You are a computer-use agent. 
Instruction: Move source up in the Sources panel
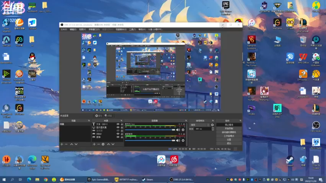click(x=108, y=144)
